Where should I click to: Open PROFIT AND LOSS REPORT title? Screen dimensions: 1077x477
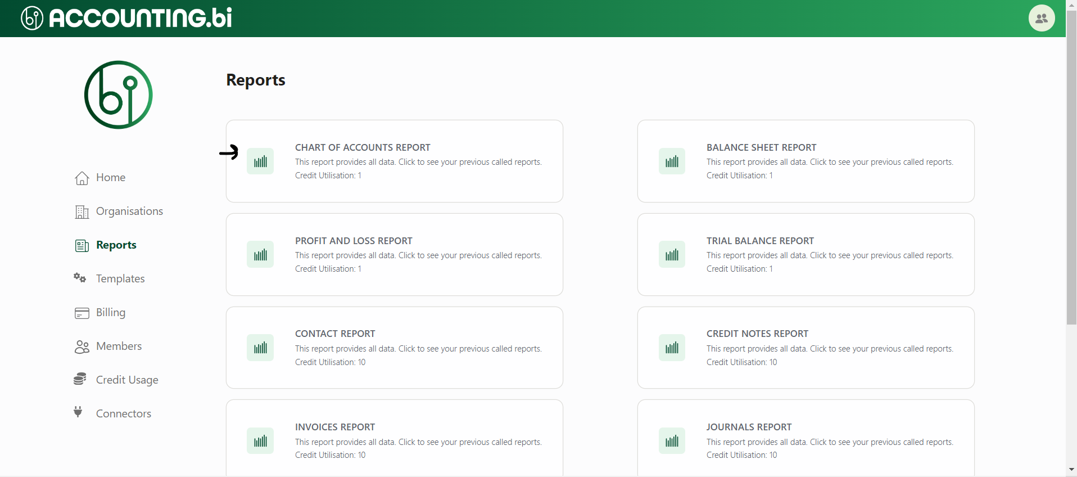[x=354, y=241]
